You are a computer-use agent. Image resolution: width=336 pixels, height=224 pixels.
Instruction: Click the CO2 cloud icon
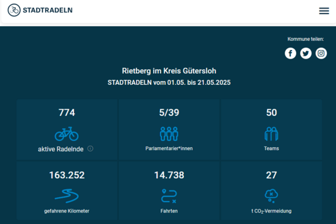pyautogui.click(x=271, y=196)
